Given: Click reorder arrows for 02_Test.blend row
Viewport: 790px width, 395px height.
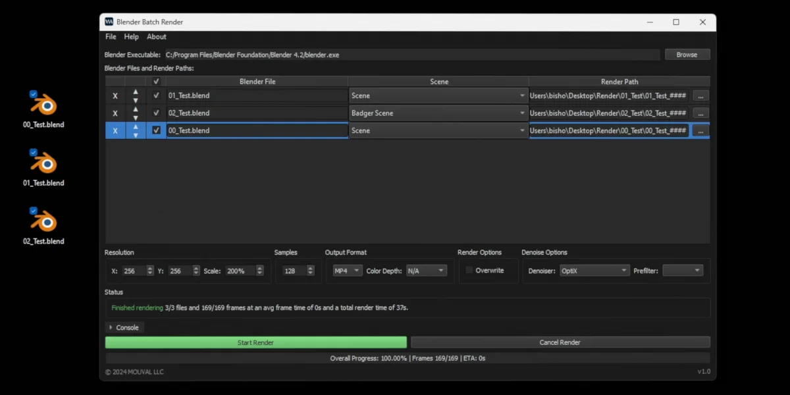Looking at the screenshot, I should pos(136,113).
